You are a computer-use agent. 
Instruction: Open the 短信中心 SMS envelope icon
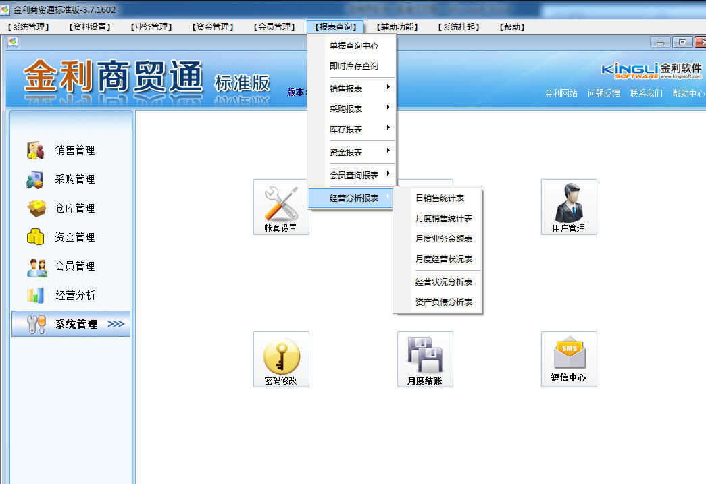click(x=569, y=359)
